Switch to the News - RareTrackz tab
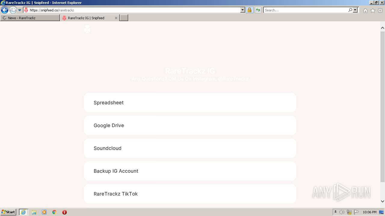 [30, 18]
